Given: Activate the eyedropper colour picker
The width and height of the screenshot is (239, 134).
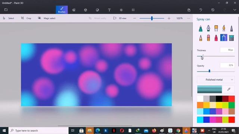Looking at the screenshot, I should (x=229, y=89).
